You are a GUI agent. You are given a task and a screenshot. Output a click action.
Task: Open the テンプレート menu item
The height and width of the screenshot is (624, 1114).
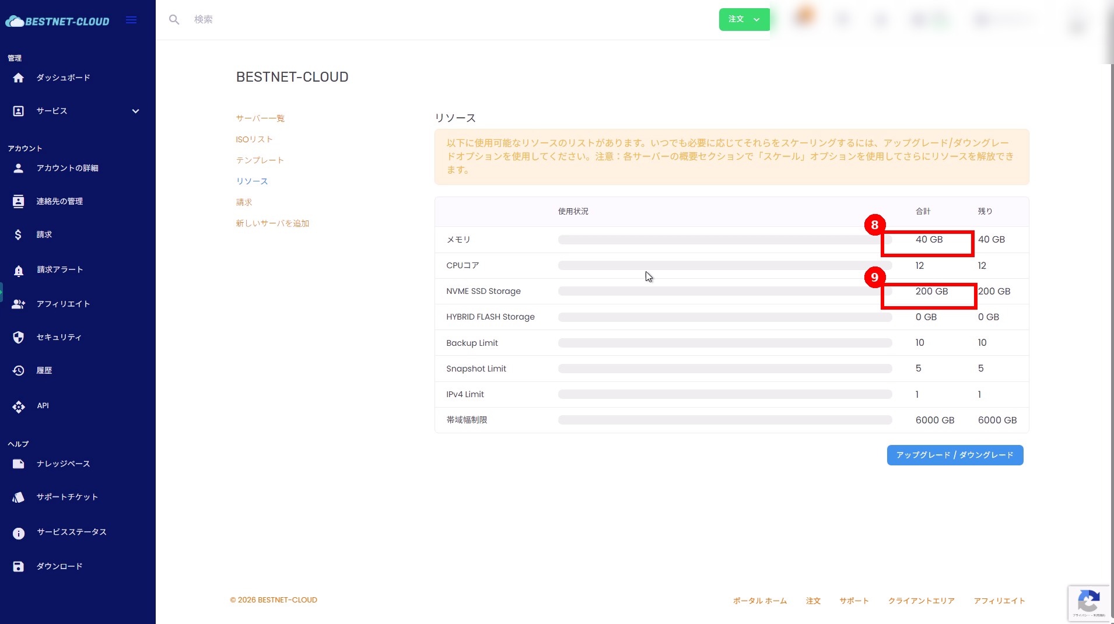(x=260, y=160)
